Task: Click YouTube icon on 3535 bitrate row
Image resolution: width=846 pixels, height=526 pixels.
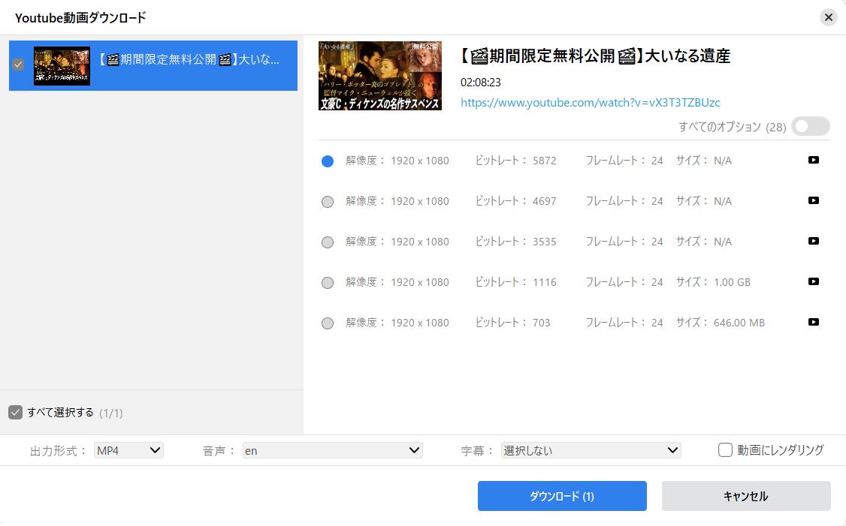Action: pos(813,241)
